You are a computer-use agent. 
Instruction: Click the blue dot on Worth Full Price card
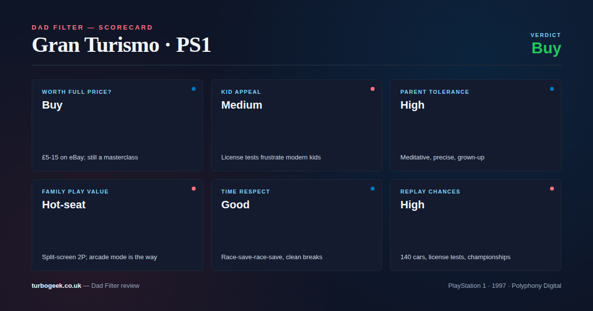coord(194,89)
